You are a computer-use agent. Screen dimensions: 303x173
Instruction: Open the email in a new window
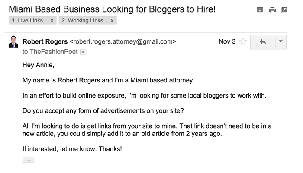(284, 10)
